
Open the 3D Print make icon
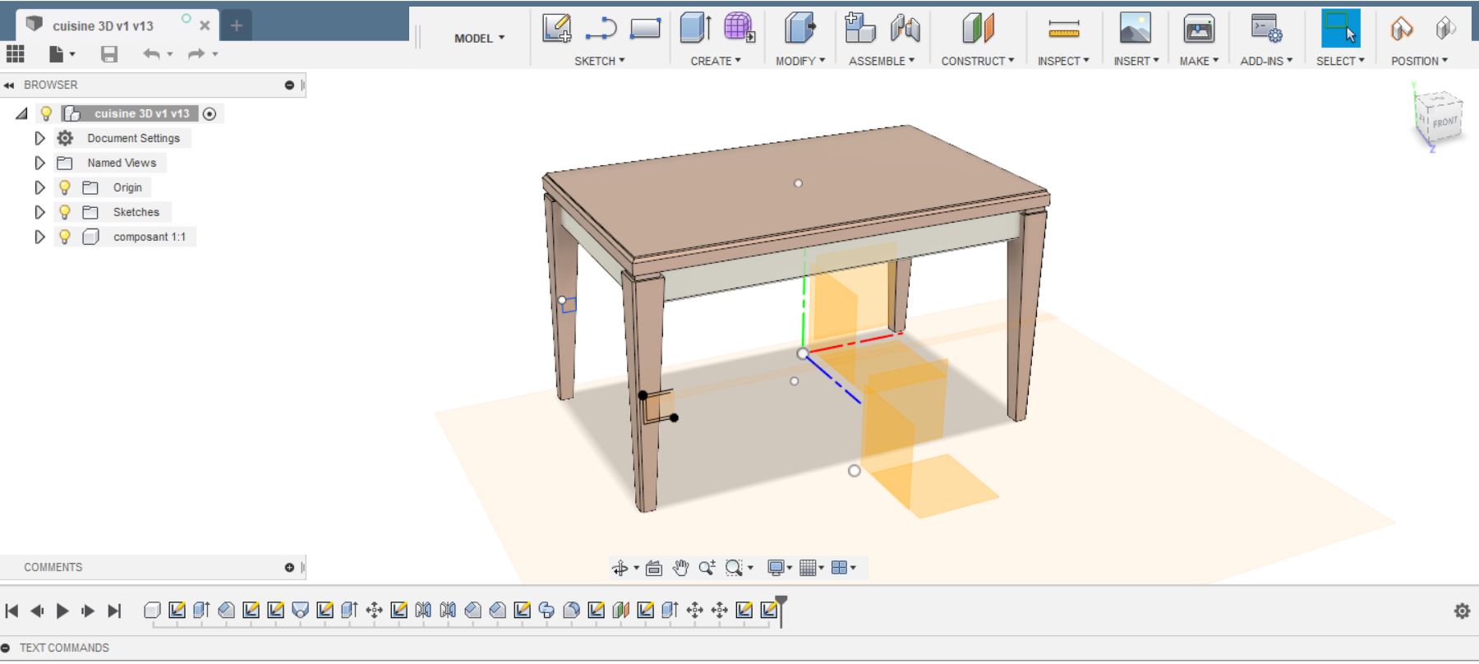pyautogui.click(x=1199, y=29)
